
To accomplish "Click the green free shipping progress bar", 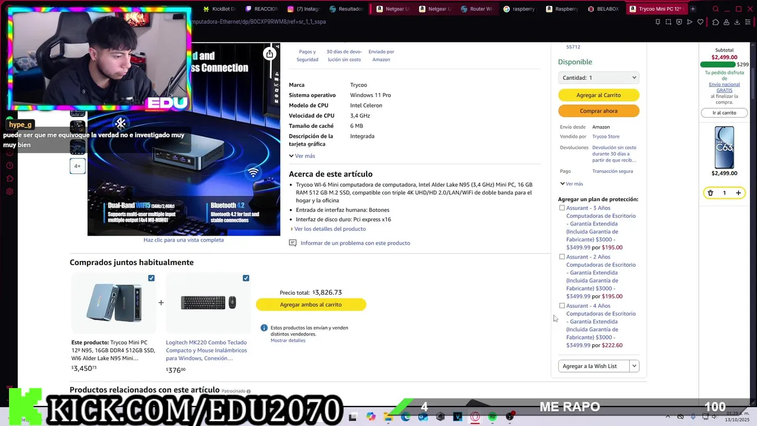I will pos(718,64).
